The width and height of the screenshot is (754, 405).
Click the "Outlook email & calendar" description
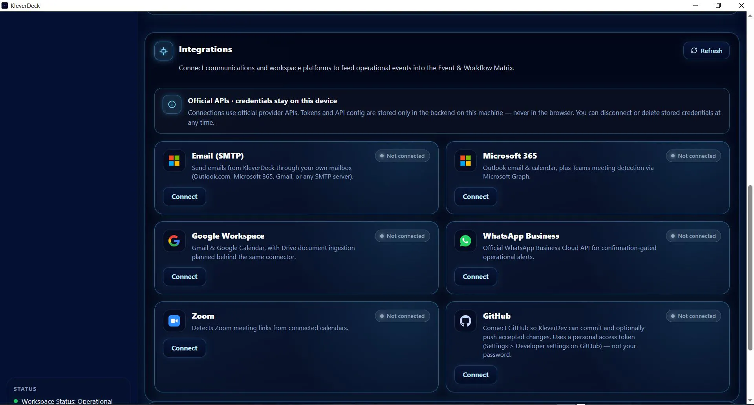568,172
